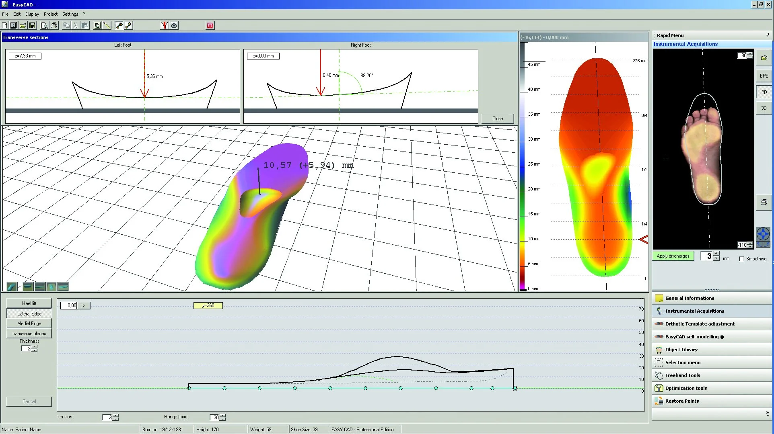Switch foot scan to 3D view
This screenshot has width=774, height=434.
pos(764,108)
